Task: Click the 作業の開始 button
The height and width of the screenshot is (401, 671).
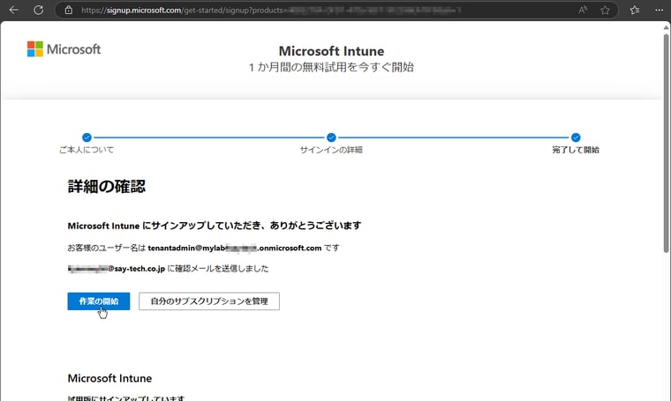Action: click(x=98, y=301)
